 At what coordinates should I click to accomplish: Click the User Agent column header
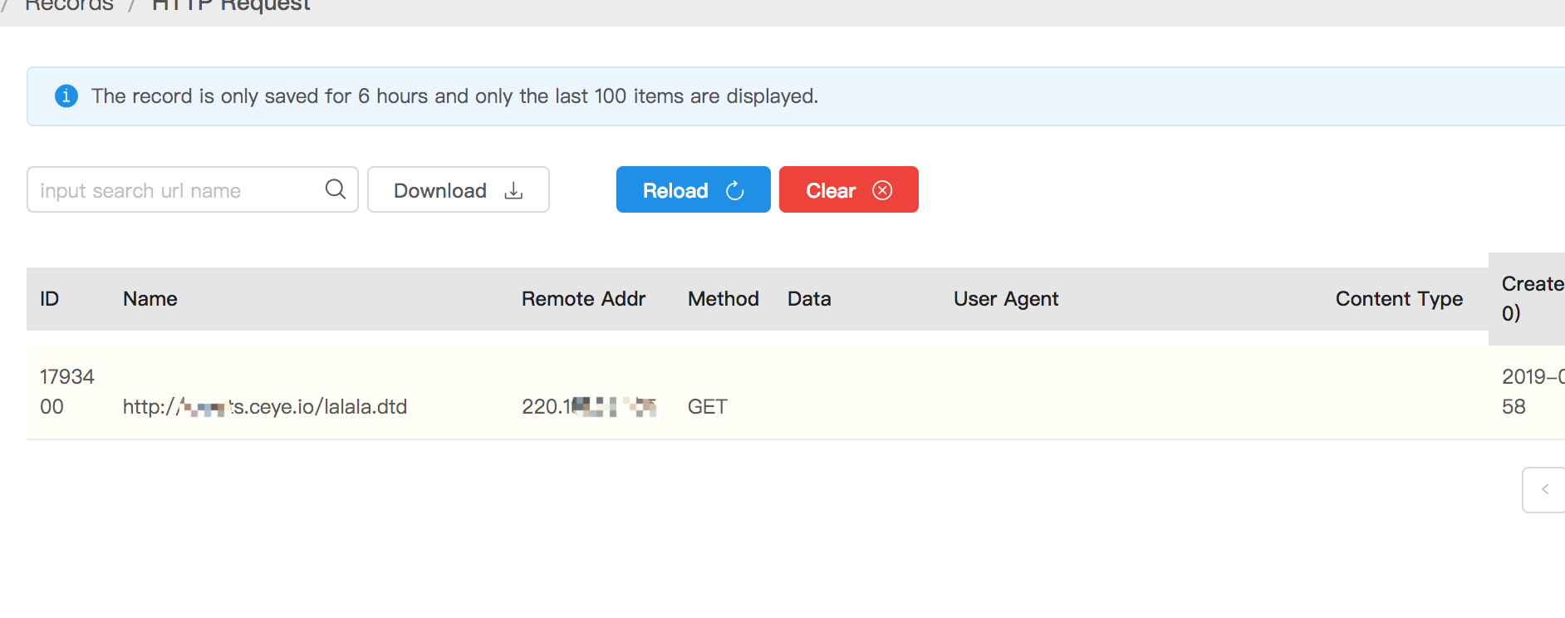click(x=1006, y=299)
